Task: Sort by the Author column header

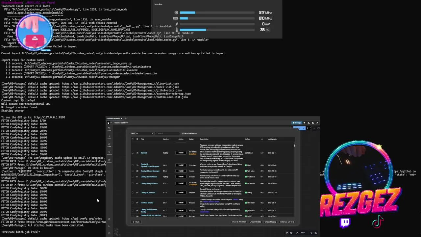Action: point(247,139)
